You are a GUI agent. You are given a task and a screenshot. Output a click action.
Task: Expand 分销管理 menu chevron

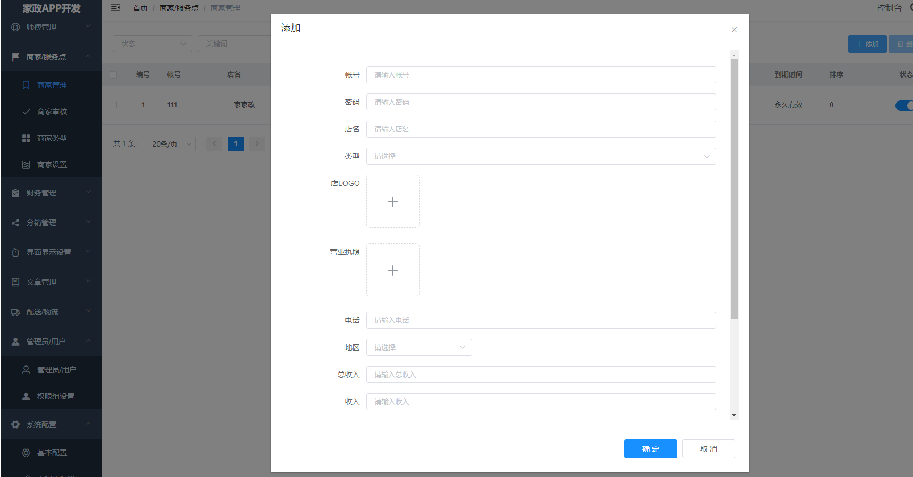88,222
